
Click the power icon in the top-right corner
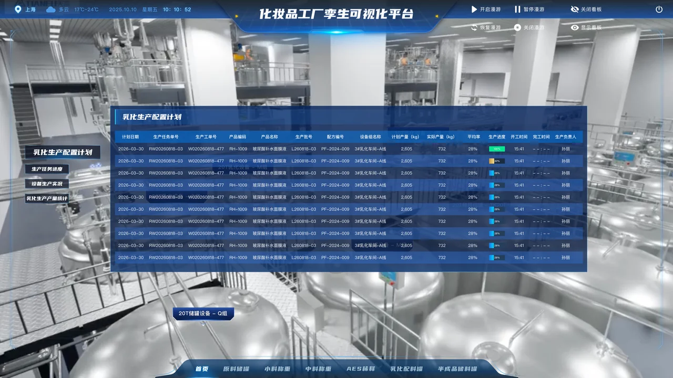click(659, 9)
